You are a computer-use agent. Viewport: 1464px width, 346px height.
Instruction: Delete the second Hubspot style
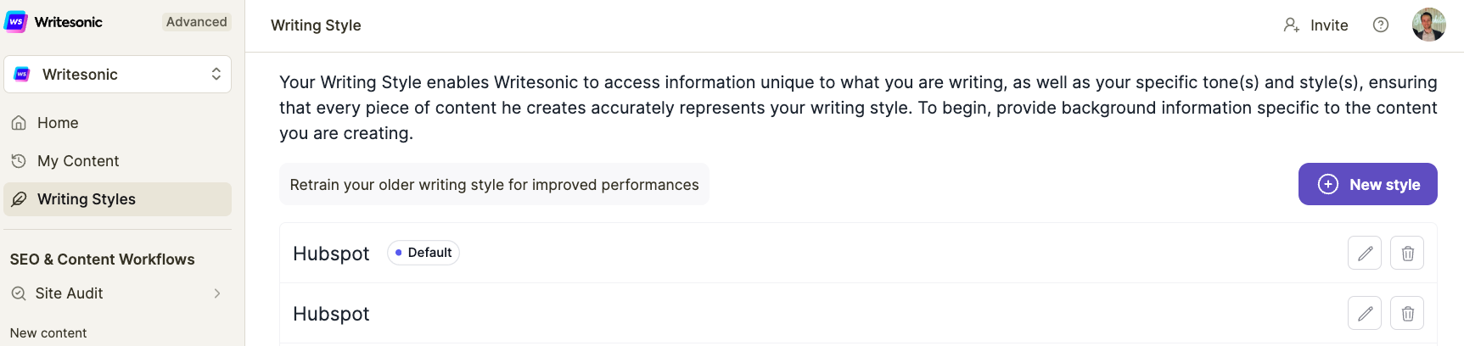point(1407,313)
